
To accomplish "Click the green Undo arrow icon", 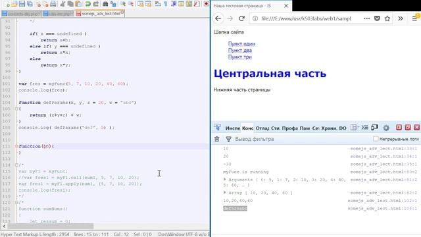I will click(87, 4).
